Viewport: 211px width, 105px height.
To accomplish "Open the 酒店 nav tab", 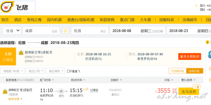I will point(18,20).
